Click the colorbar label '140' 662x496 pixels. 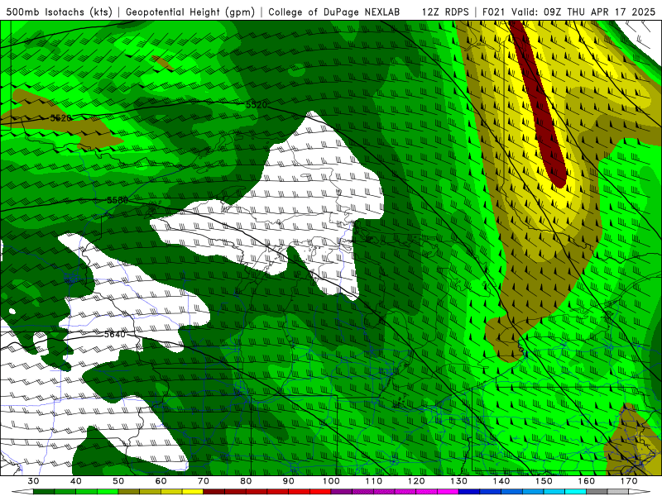[501, 481]
